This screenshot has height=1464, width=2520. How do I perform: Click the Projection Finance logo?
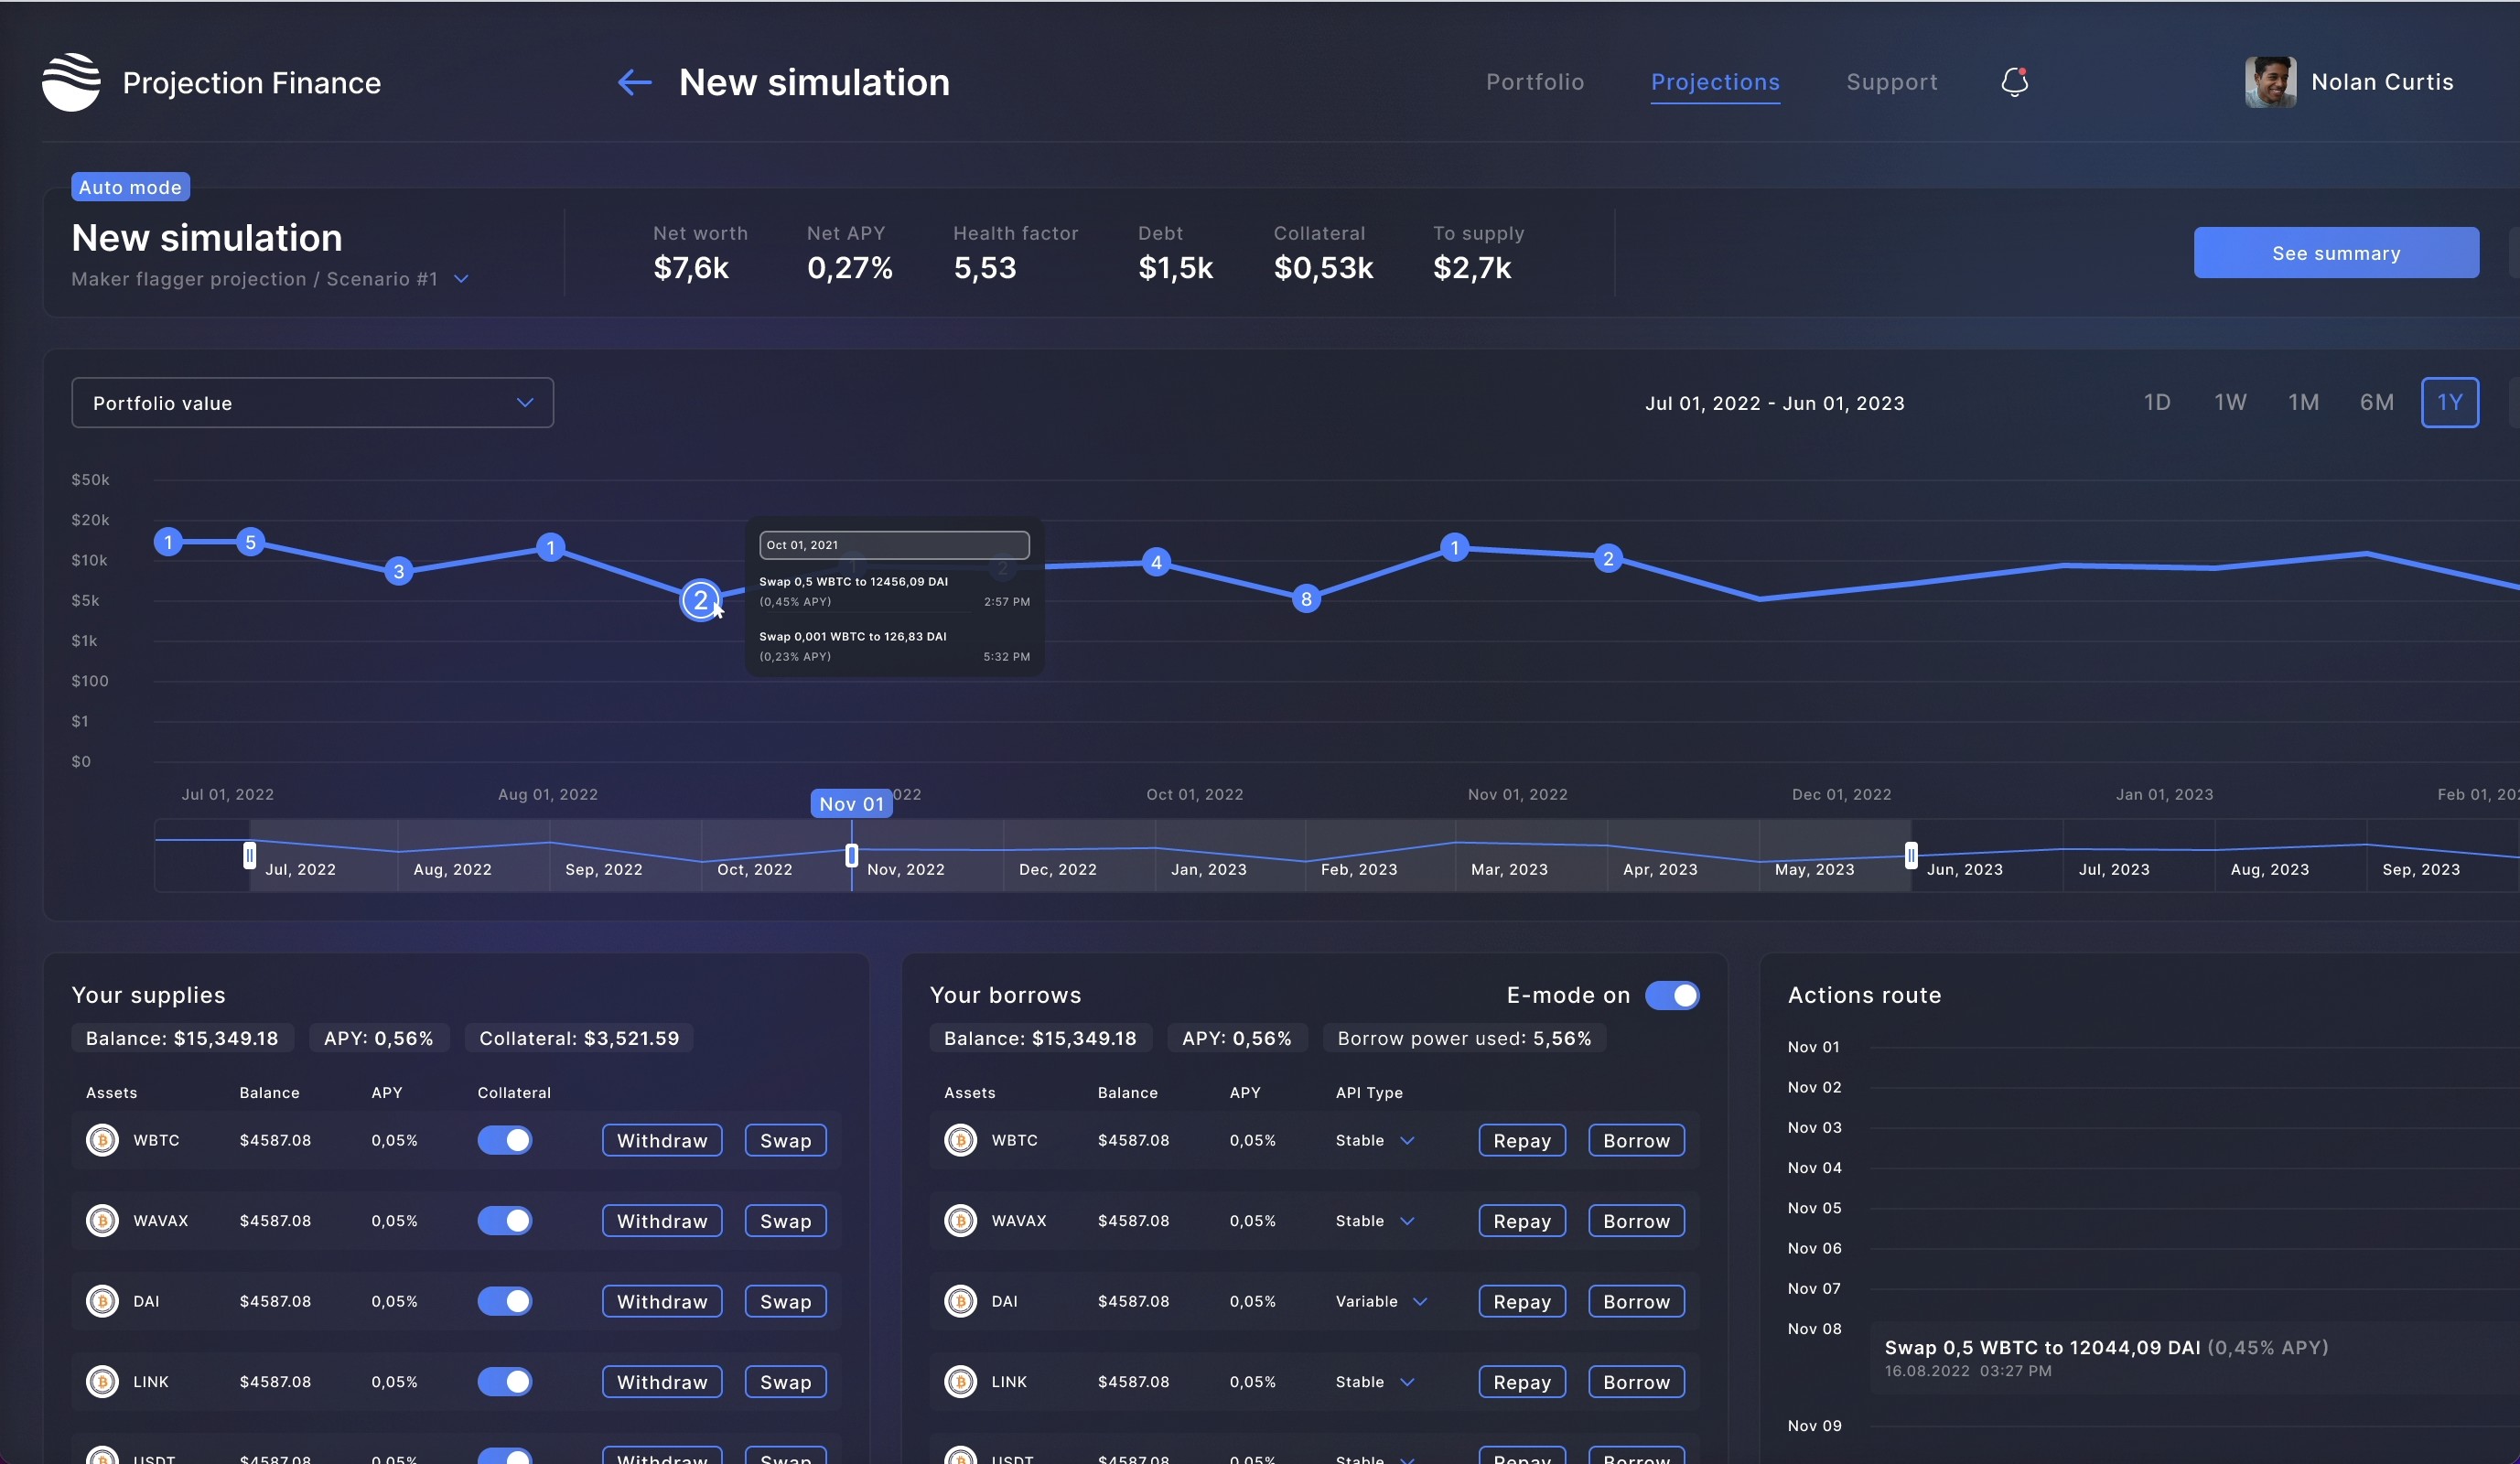pyautogui.click(x=70, y=82)
